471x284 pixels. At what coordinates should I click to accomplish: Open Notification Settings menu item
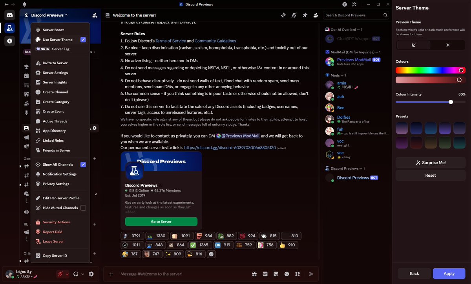click(60, 174)
